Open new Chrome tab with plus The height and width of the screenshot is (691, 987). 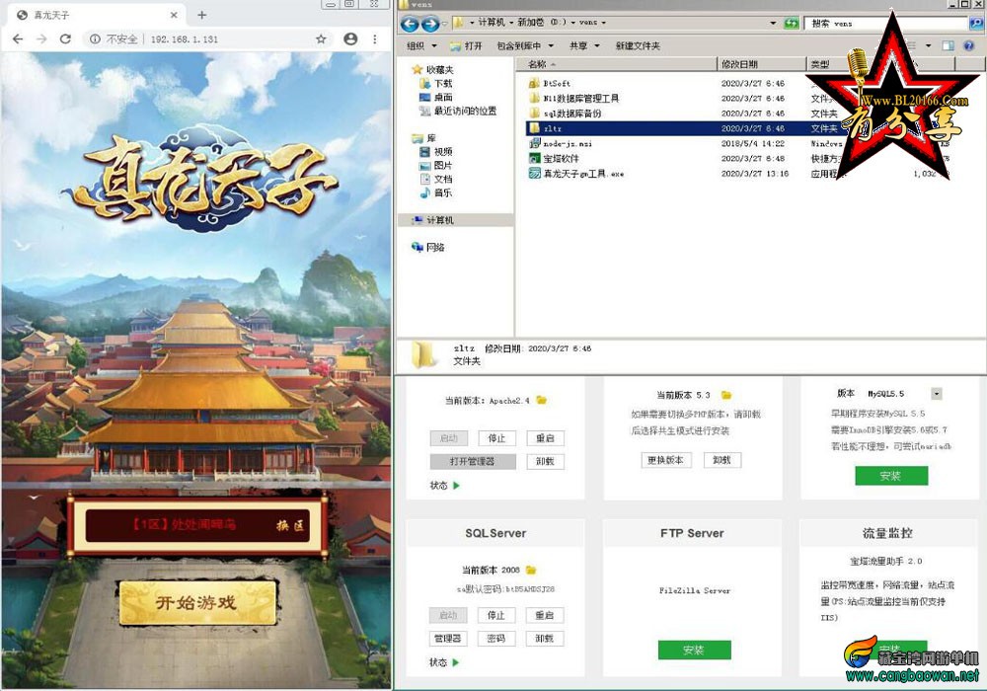tap(202, 15)
